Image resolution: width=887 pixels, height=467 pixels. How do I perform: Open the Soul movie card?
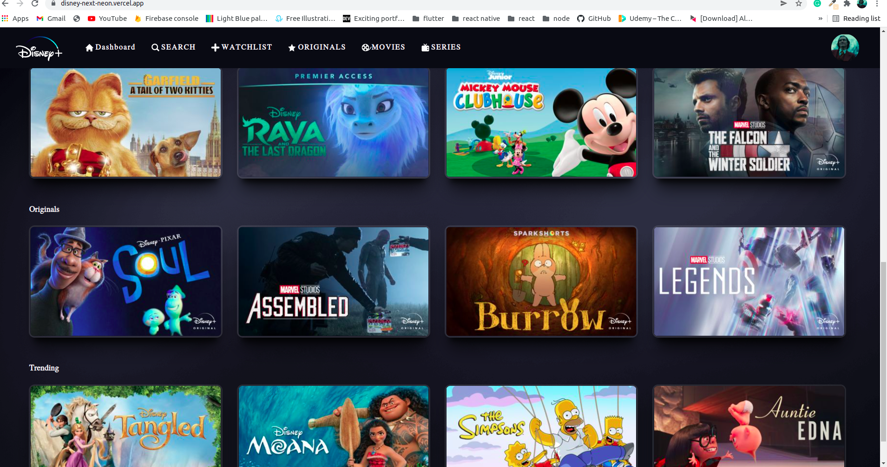click(125, 281)
